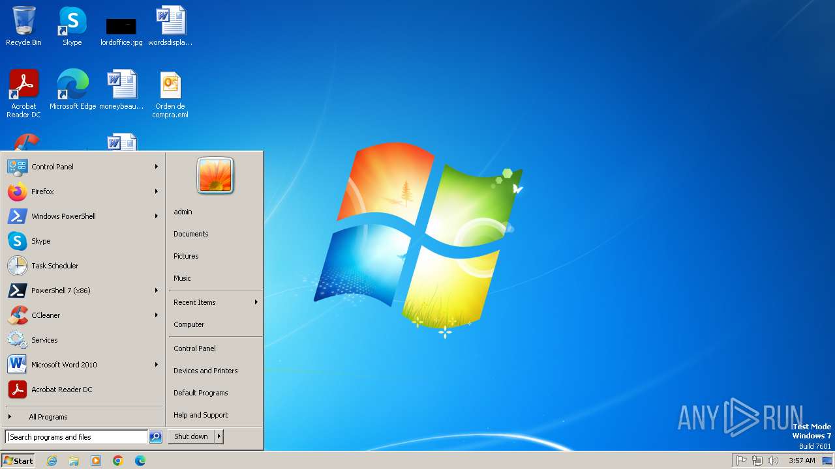This screenshot has width=835, height=469.
Task: Launch Microsoft Word 2010 from Start menu
Action: [x=83, y=365]
